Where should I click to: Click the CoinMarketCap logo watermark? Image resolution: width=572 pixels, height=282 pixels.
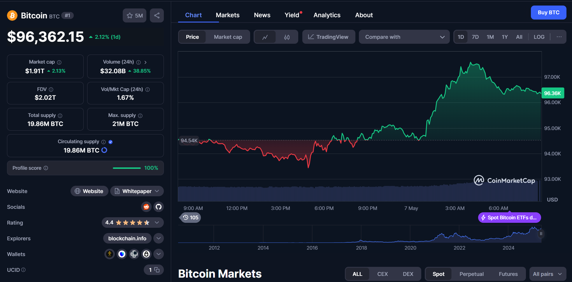tap(504, 180)
